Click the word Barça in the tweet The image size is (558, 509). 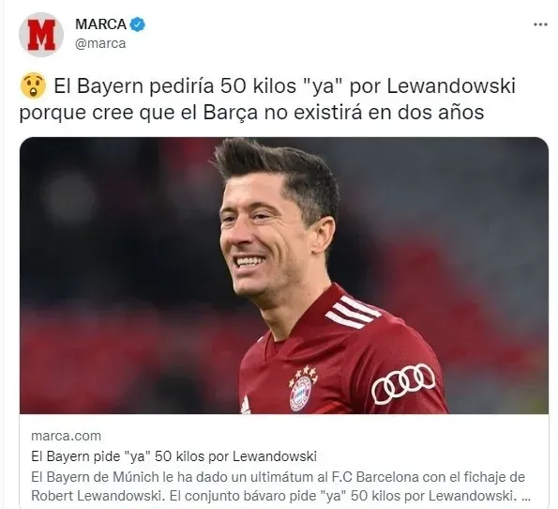tap(231, 113)
